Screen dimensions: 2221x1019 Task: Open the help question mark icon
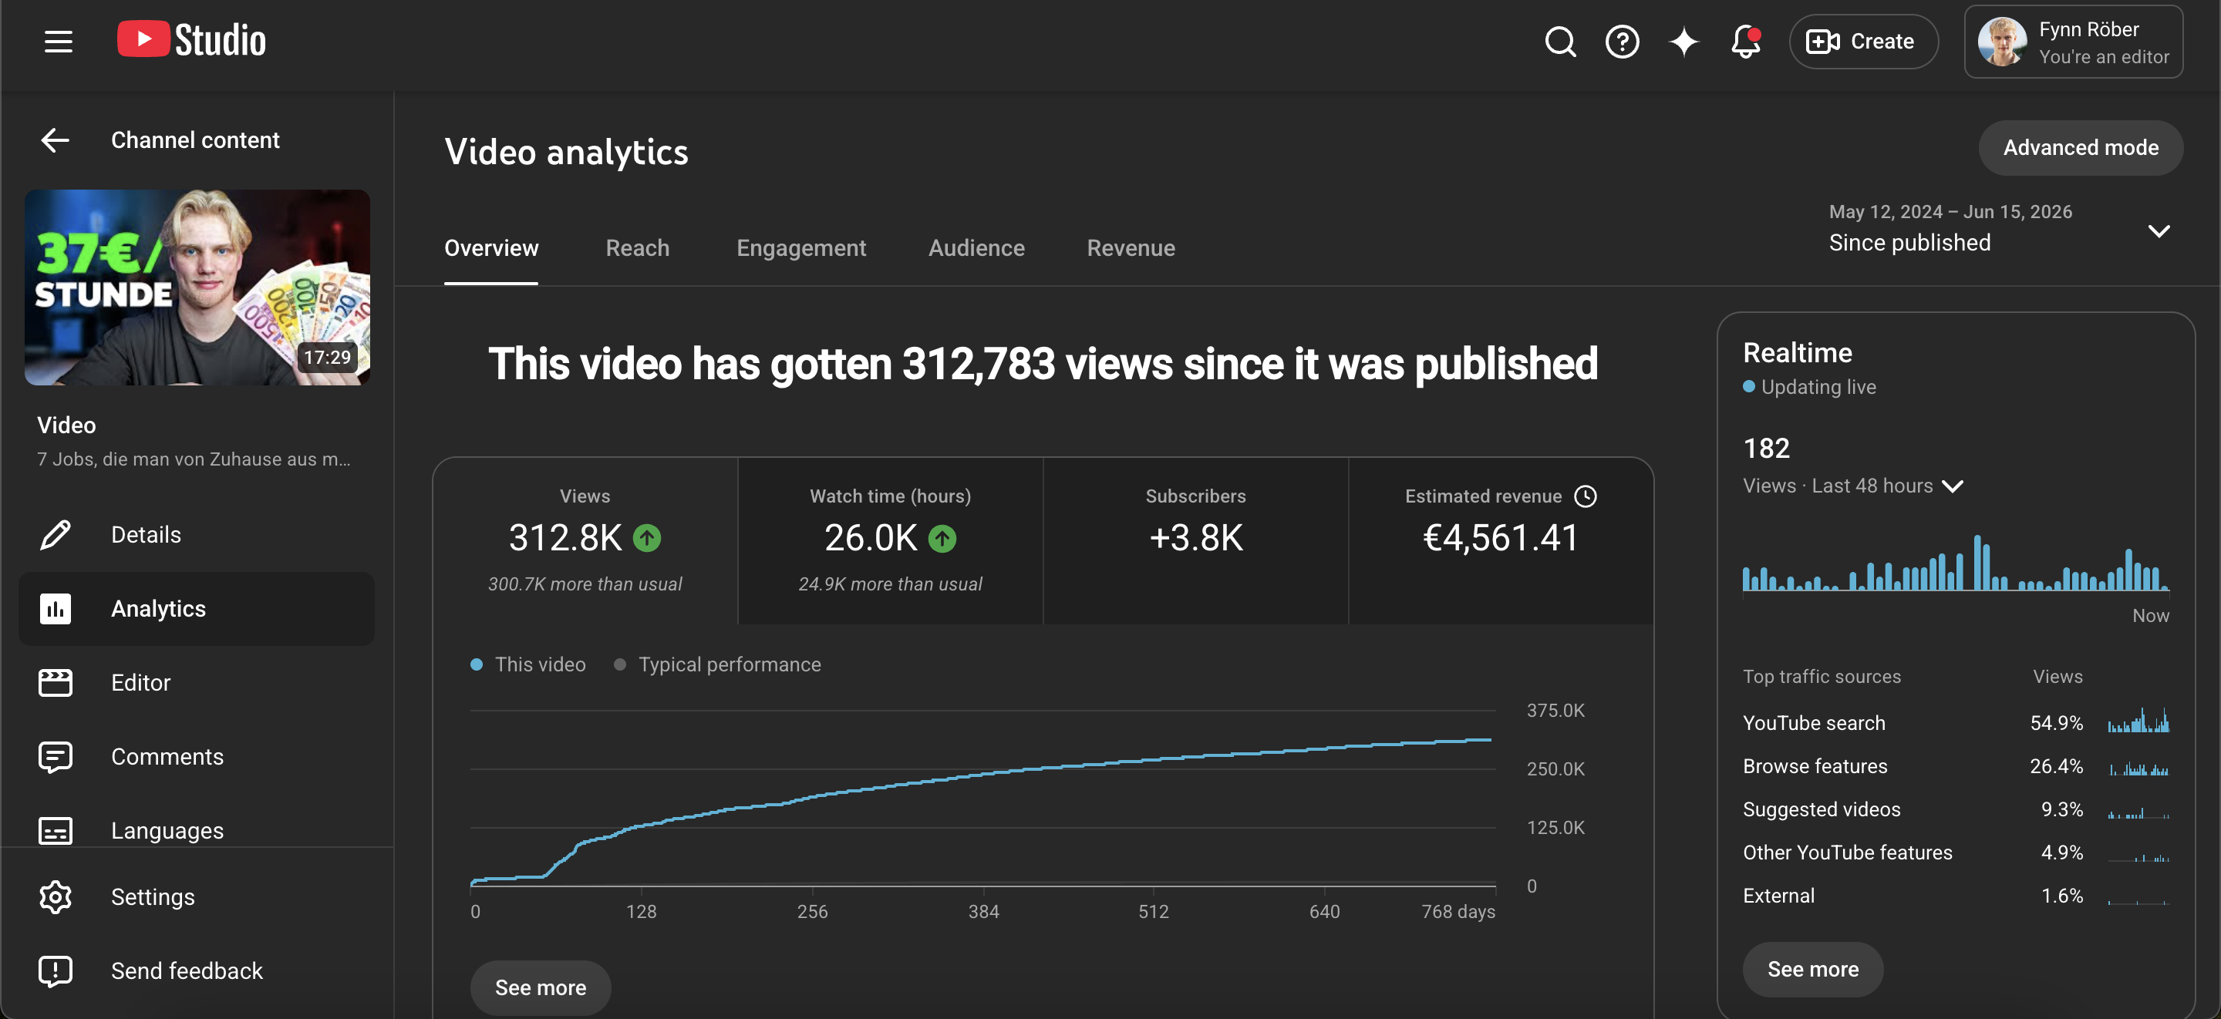pos(1622,42)
